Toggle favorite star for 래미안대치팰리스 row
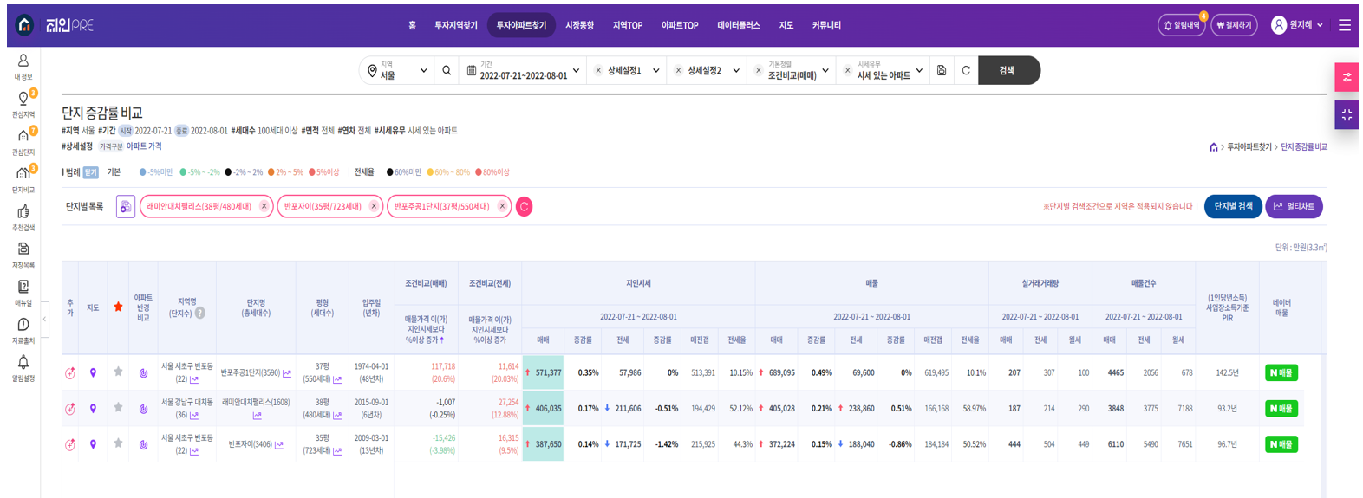 point(118,408)
